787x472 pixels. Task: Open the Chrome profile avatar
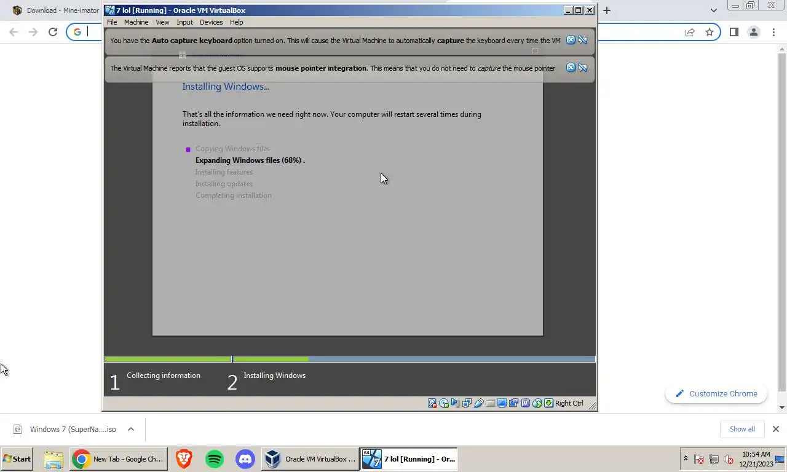[753, 32]
